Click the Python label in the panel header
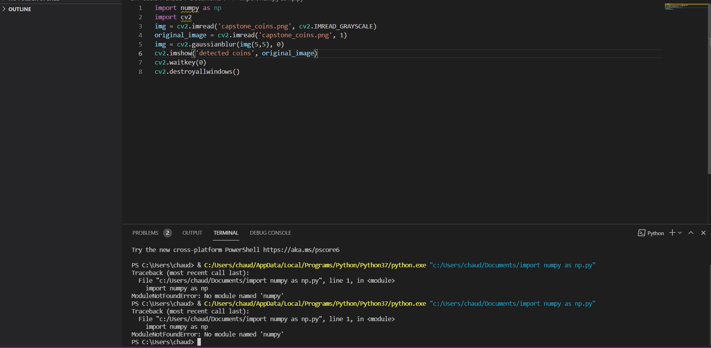Viewport: 711px width, 348px height. [x=656, y=233]
